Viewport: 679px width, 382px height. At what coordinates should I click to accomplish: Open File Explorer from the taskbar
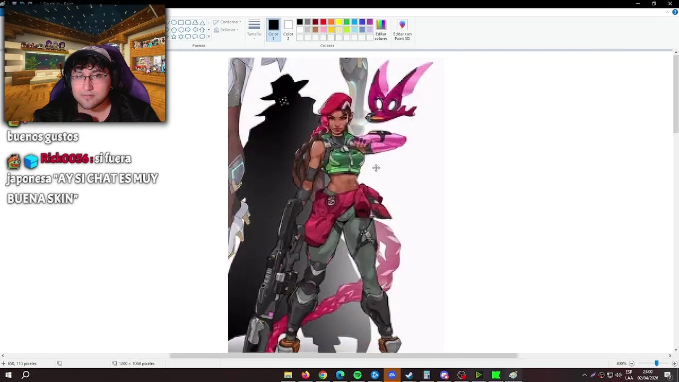288,375
